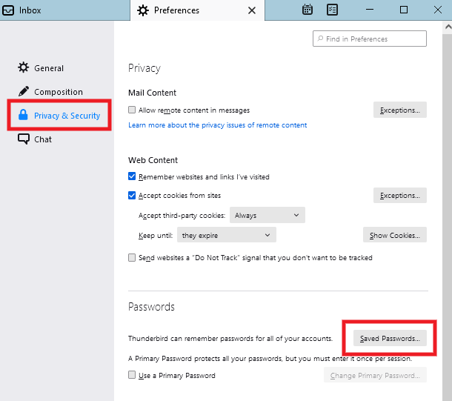Click the Mail Content heading

pyautogui.click(x=152, y=93)
